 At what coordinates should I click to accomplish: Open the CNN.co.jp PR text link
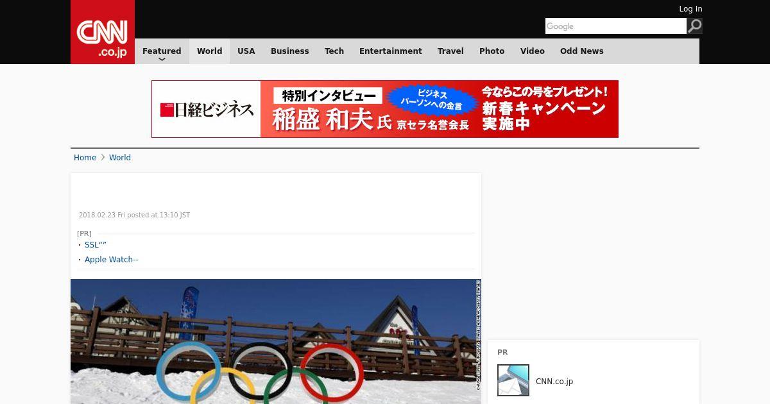click(554, 382)
